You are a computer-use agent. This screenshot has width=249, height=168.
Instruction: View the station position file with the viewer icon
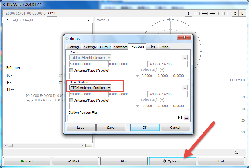tap(180, 118)
